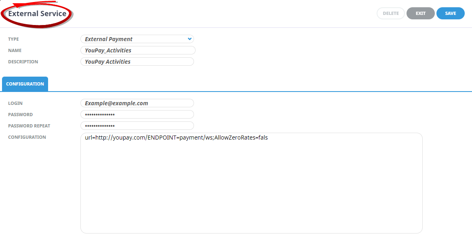Click the PASSWORD REPEAT label text
This screenshot has height=244, width=472.
tap(29, 126)
